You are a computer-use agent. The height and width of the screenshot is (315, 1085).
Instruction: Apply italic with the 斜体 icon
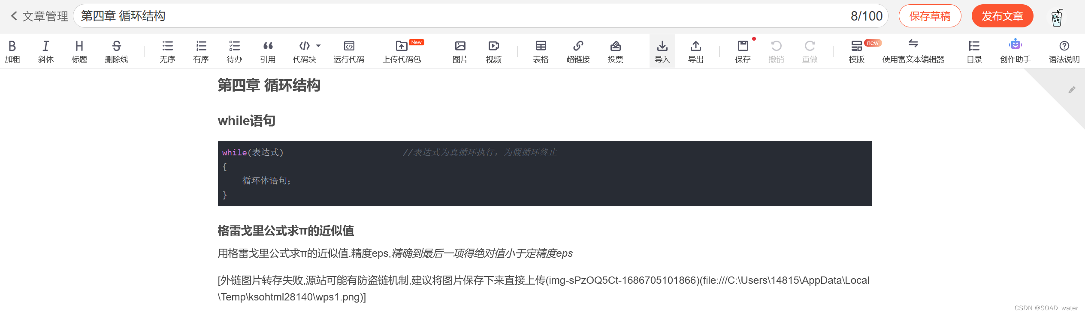(x=46, y=51)
